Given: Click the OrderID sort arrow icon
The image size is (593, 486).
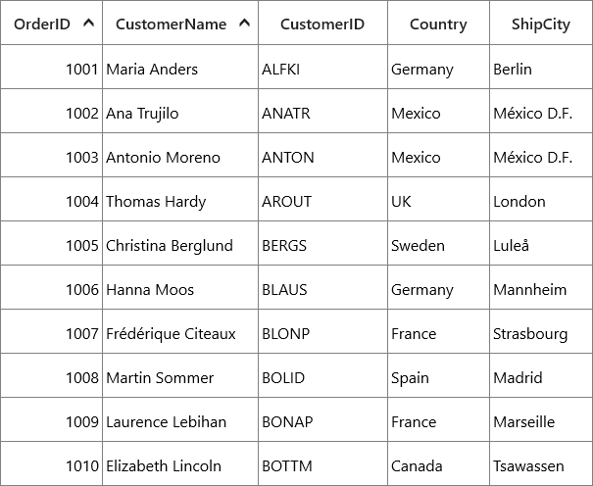Looking at the screenshot, I should coord(88,24).
